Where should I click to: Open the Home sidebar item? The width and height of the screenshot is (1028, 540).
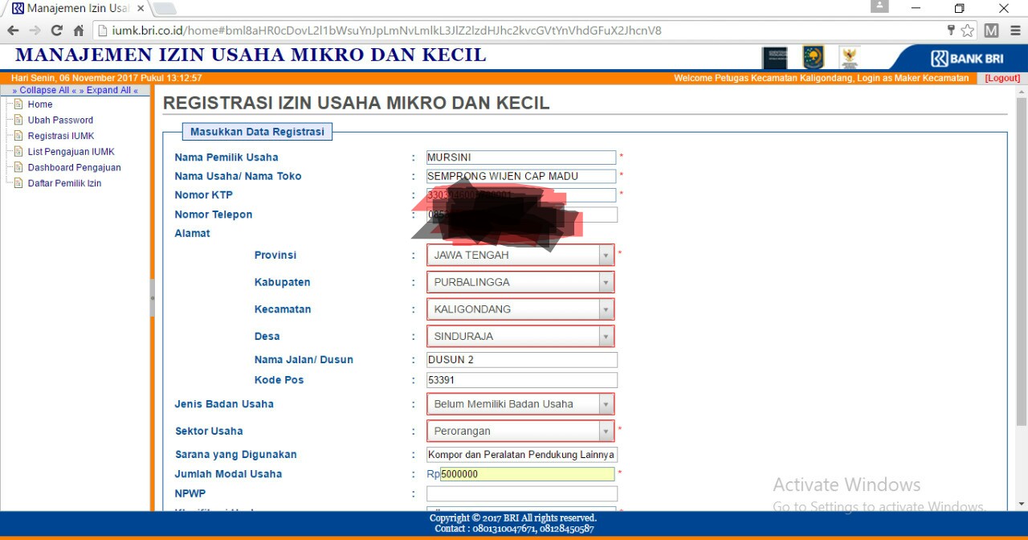(x=40, y=104)
